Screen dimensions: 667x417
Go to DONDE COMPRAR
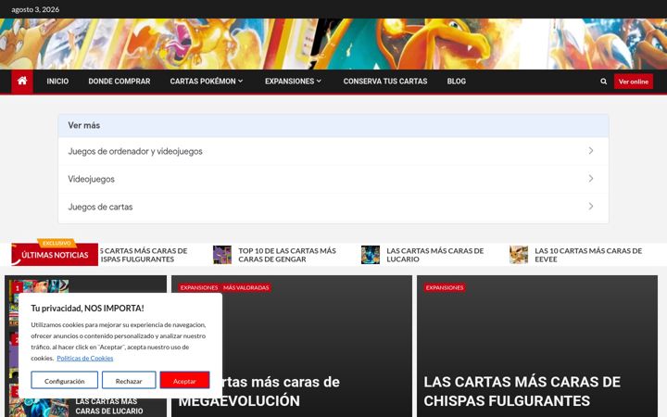[x=120, y=82]
